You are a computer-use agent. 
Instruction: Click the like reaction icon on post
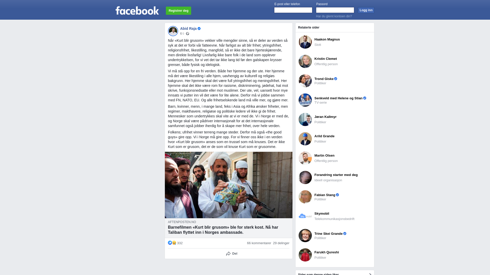click(170, 243)
